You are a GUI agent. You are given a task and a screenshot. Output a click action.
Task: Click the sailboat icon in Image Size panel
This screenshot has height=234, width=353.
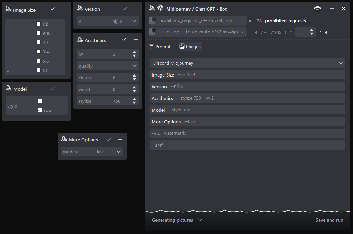point(8,9)
